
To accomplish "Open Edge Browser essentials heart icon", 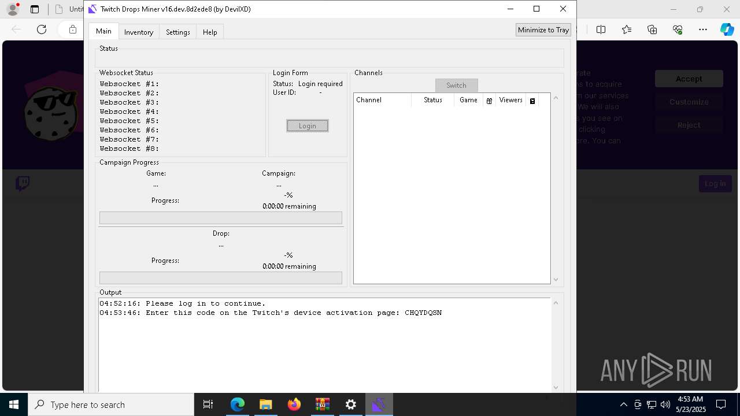I will (x=678, y=29).
